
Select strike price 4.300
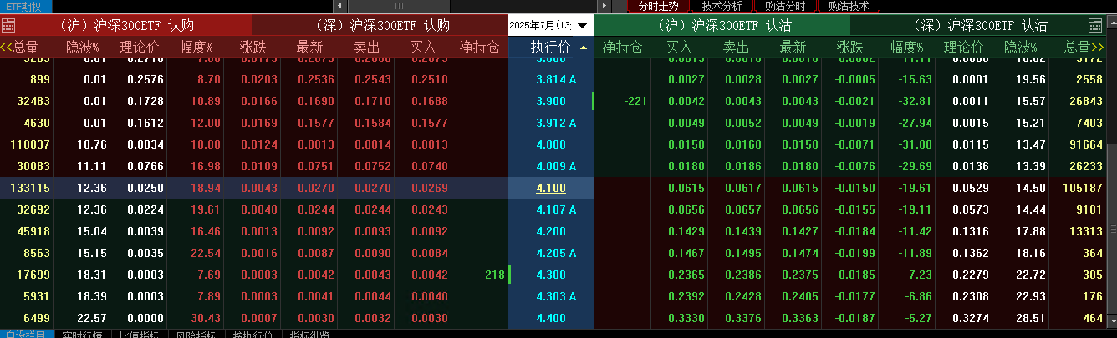click(x=551, y=275)
